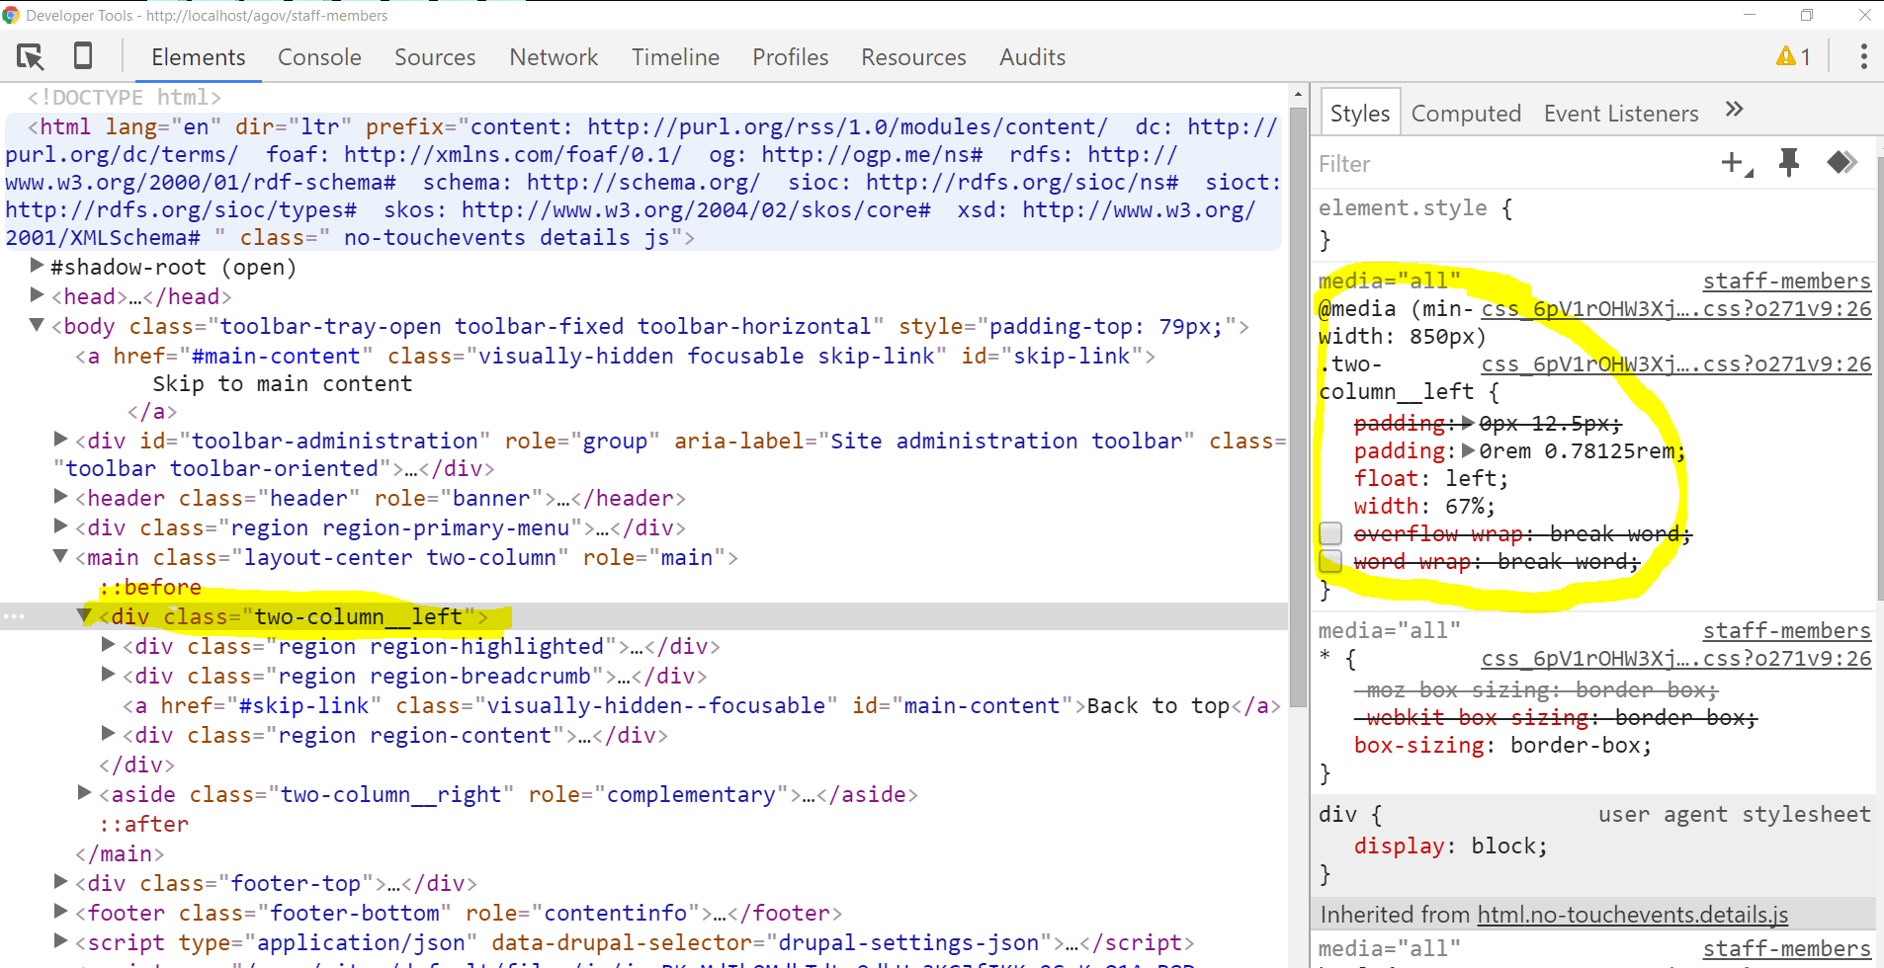Select the ::after pseudo-element row
The image size is (1884, 968).
tap(143, 824)
